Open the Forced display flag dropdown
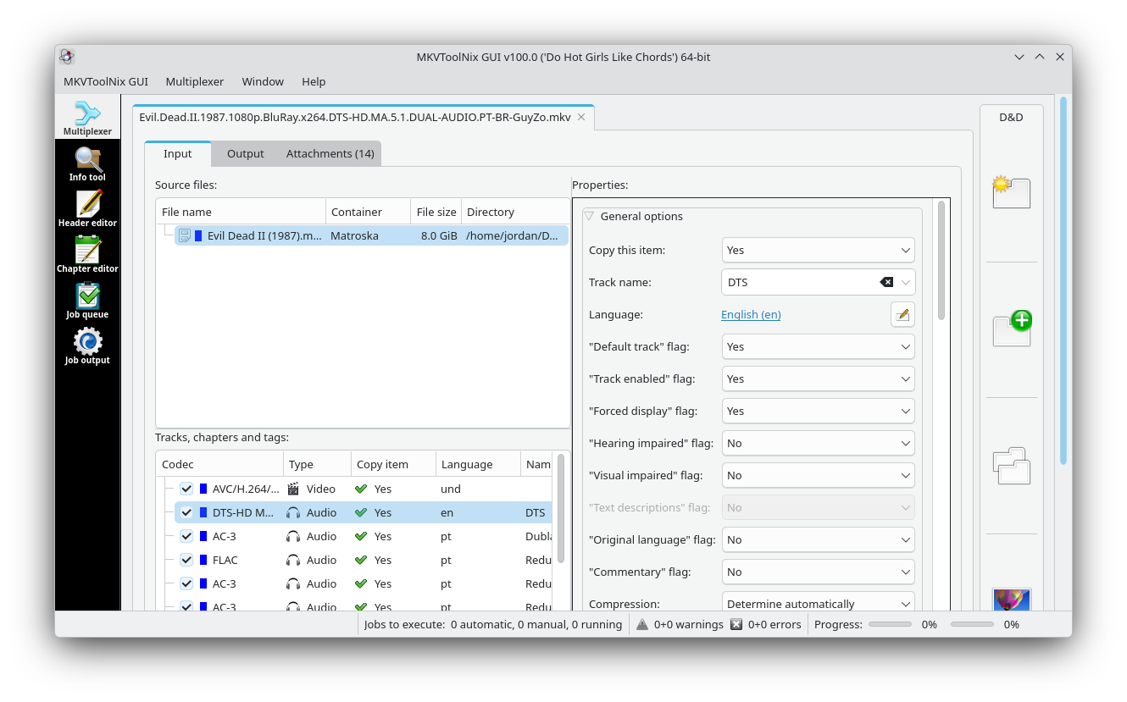 [x=818, y=411]
